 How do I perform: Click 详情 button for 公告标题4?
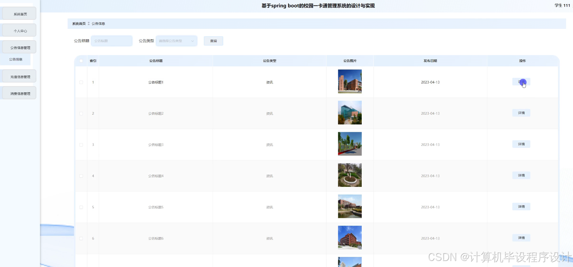[521, 175]
